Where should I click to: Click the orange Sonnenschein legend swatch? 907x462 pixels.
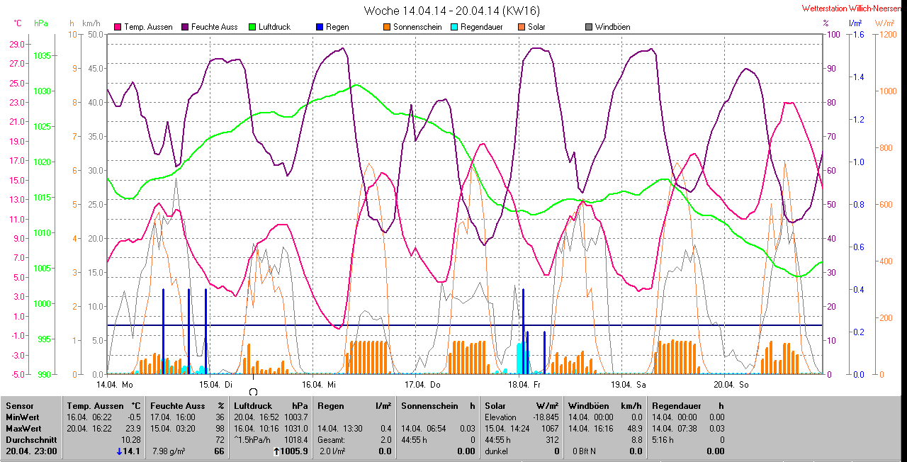387,27
